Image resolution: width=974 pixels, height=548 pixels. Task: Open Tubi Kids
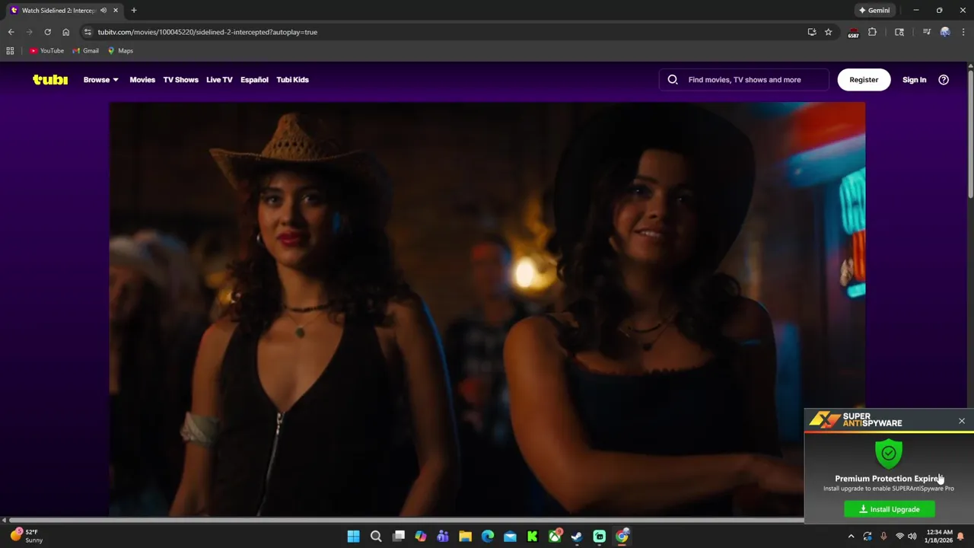[x=292, y=80]
